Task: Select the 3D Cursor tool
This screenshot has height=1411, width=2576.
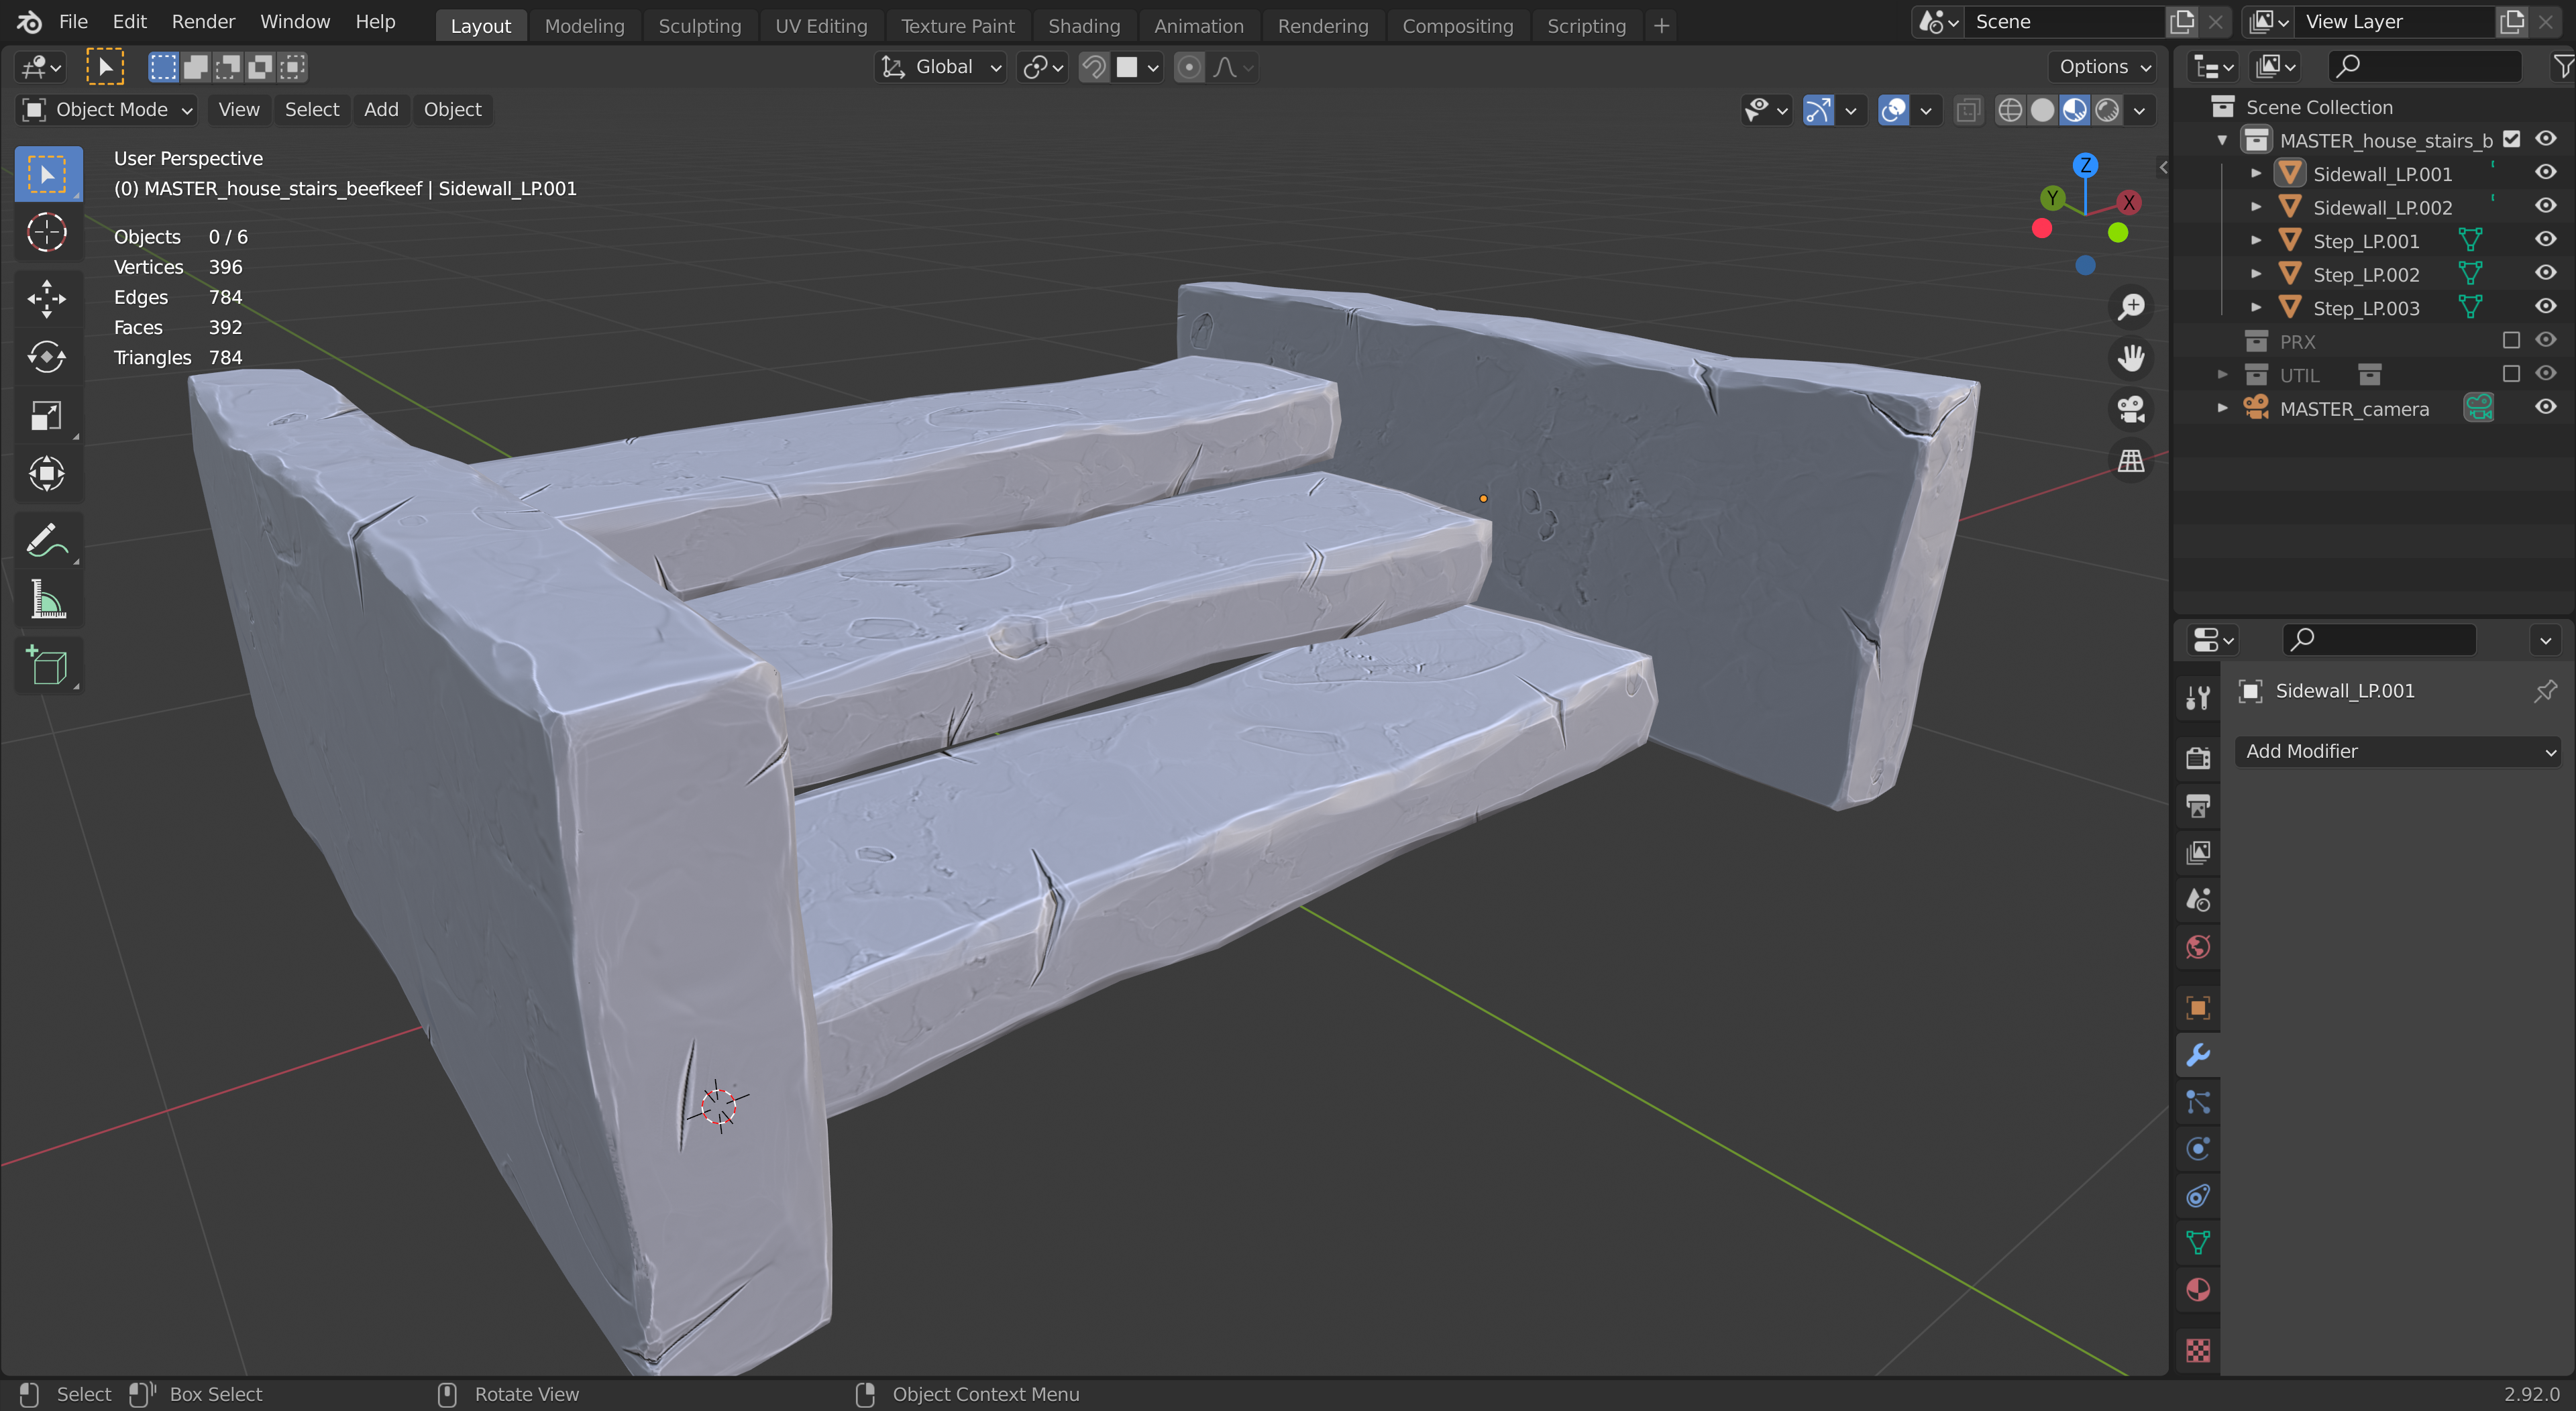Action: point(46,233)
